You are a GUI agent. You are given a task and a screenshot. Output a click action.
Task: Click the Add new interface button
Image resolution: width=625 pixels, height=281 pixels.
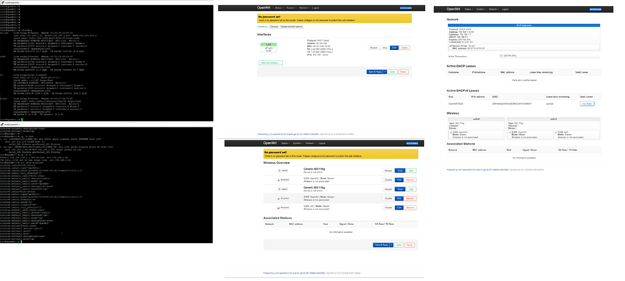coord(270,63)
